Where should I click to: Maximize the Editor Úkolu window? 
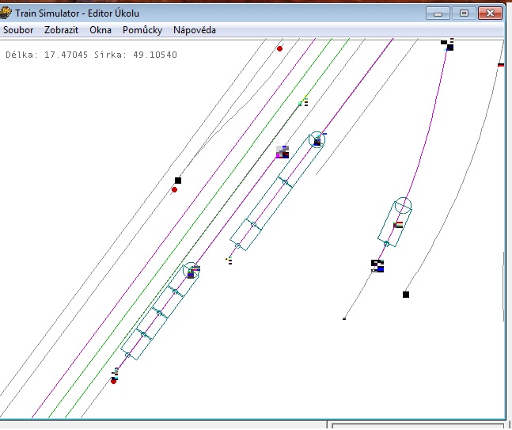tap(464, 13)
